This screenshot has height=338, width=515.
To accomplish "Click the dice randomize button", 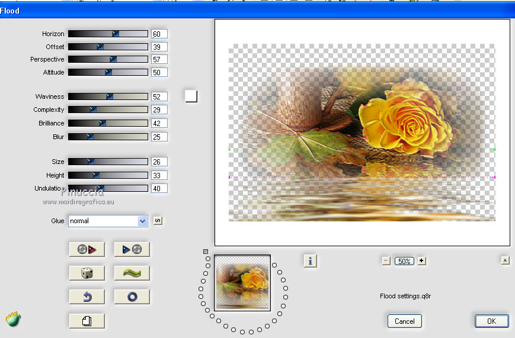I will click(87, 273).
